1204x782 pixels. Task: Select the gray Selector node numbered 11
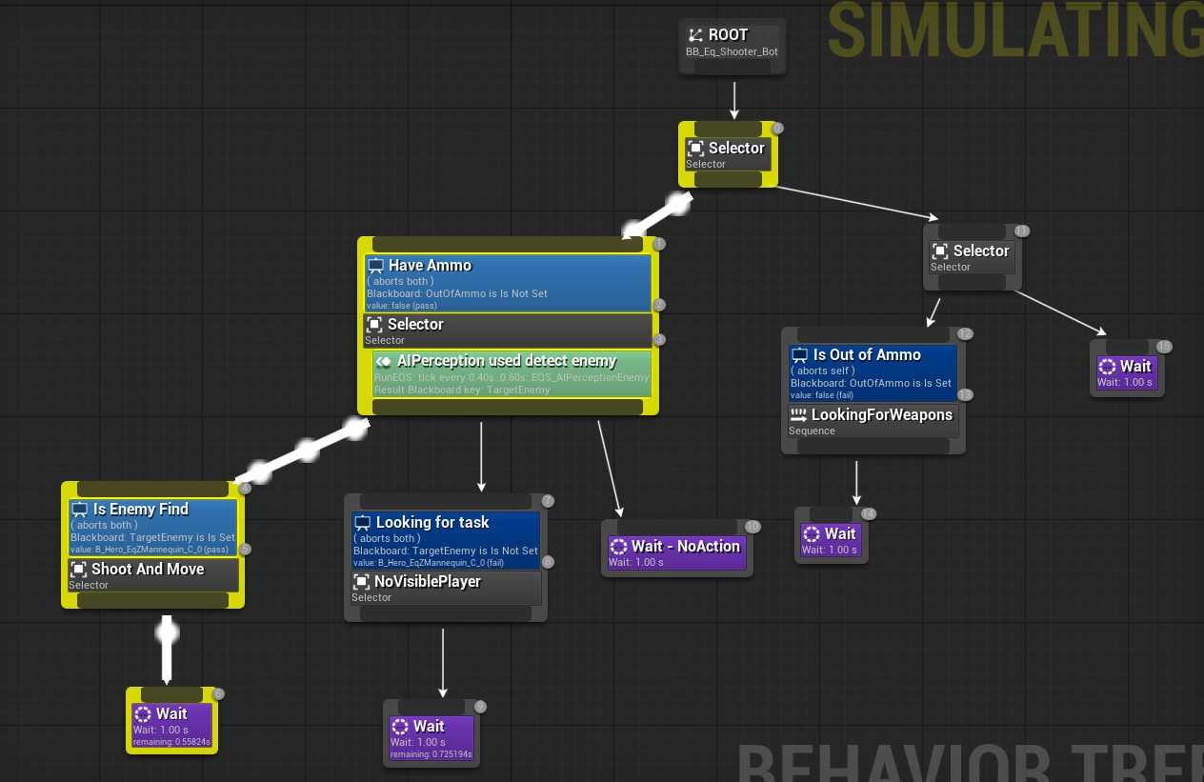click(972, 257)
